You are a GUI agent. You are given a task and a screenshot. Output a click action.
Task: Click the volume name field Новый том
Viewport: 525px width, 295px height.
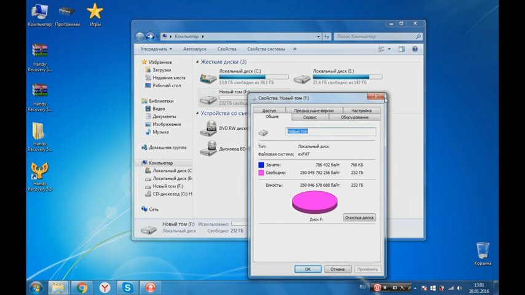tap(331, 132)
